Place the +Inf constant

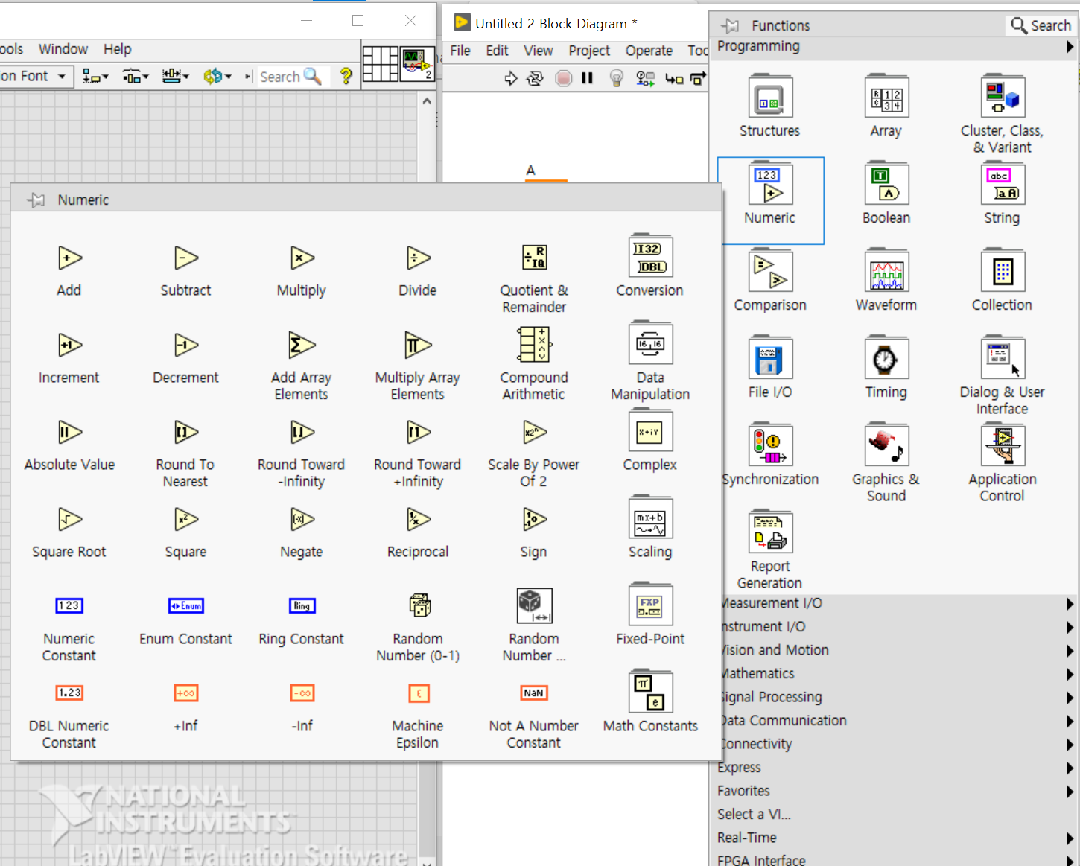[186, 693]
